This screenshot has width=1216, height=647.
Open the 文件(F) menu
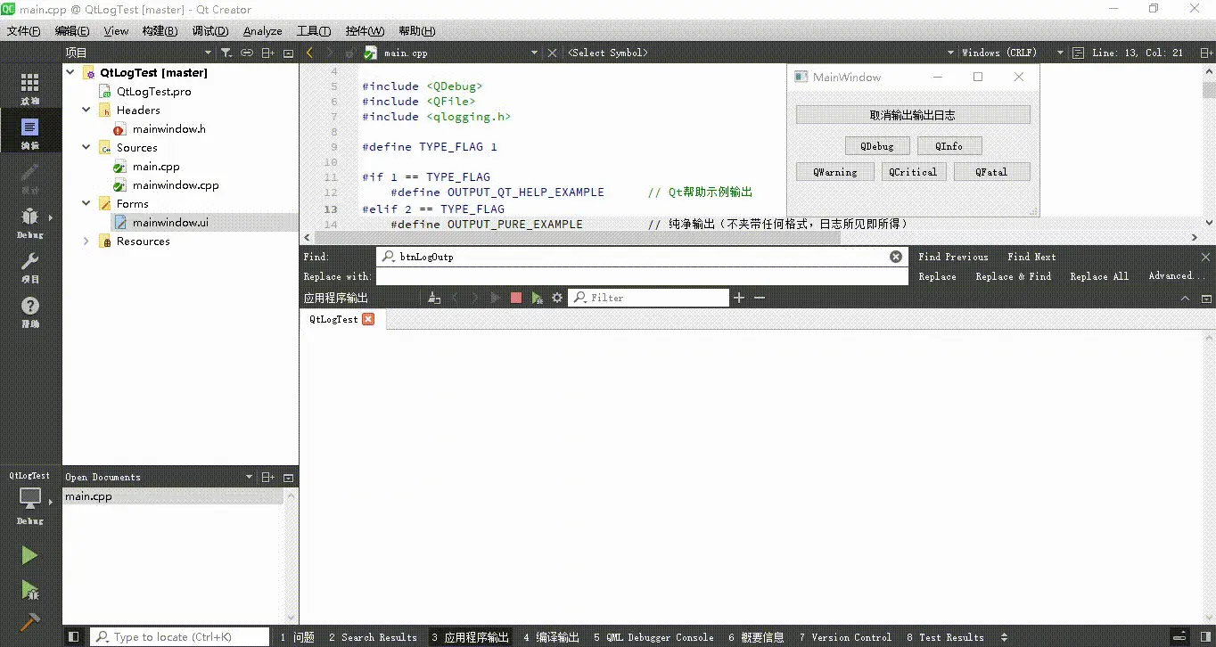pyautogui.click(x=24, y=31)
